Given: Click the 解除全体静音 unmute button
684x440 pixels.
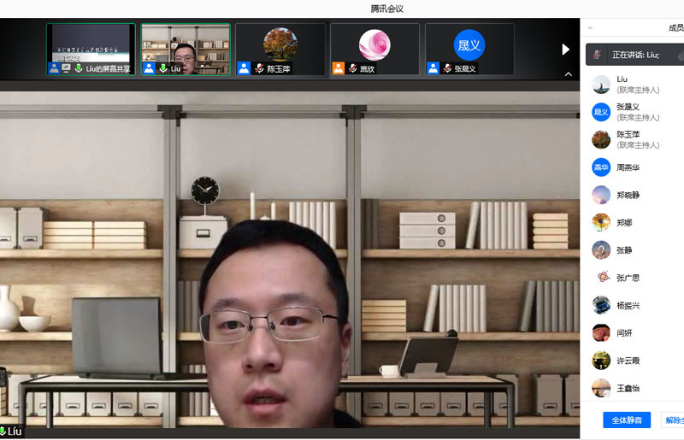Looking at the screenshot, I should tap(673, 420).
